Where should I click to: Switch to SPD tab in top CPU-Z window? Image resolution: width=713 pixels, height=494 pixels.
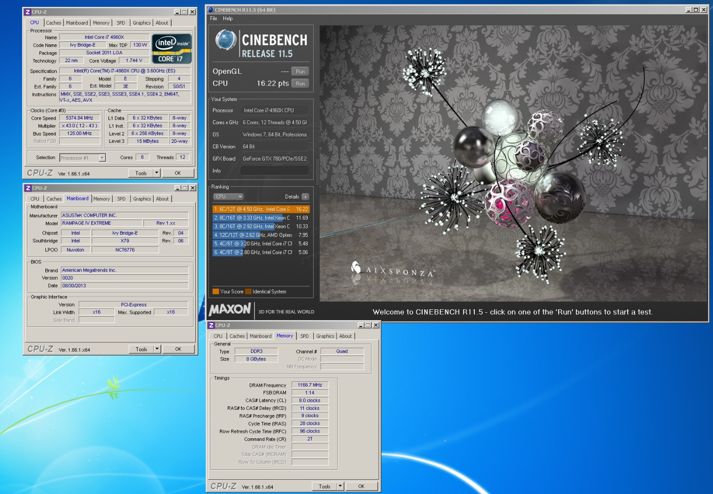(121, 23)
